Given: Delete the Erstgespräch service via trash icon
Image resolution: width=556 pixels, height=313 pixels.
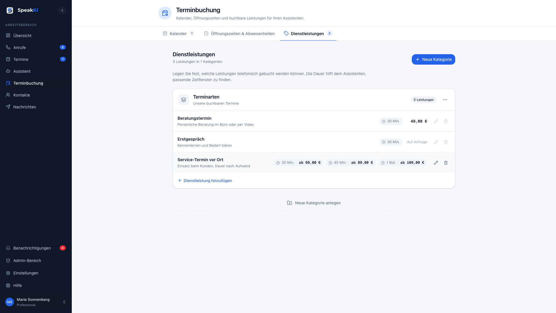Looking at the screenshot, I should [446, 142].
